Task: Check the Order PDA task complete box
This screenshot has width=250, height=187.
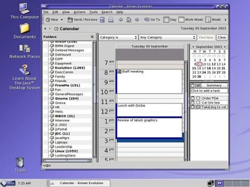Action: click(x=198, y=98)
